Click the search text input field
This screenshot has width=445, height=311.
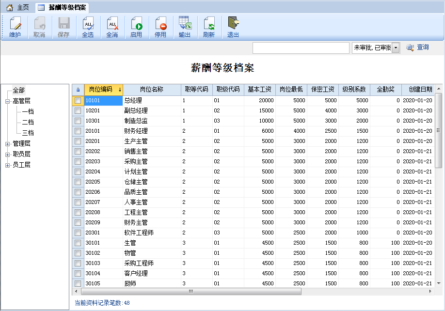[301, 48]
